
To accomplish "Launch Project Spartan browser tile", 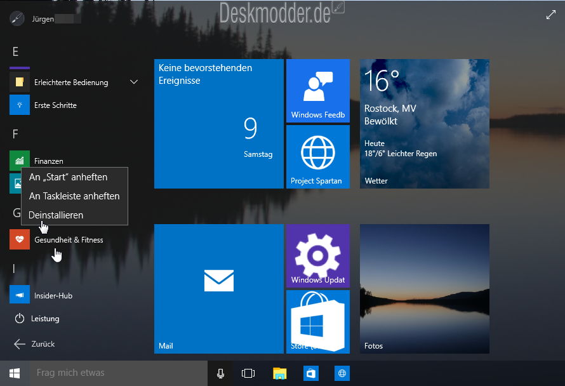I will coord(317,156).
